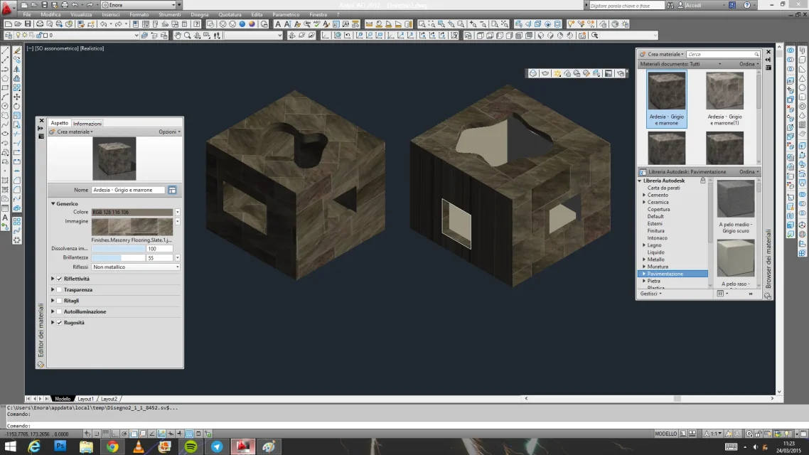Viewport: 809px width, 455px height.
Task: Click the Photoshop icon in Windows taskbar
Action: click(60, 446)
